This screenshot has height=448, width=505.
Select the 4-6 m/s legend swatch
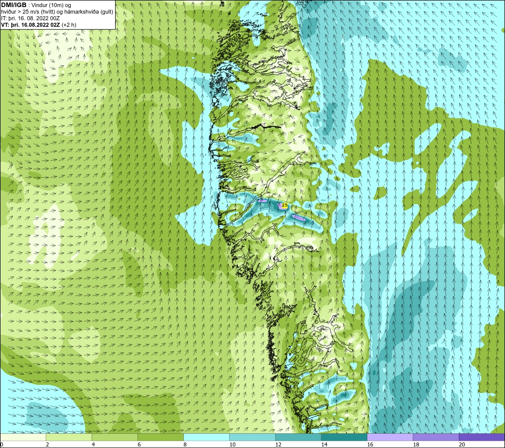(115, 437)
